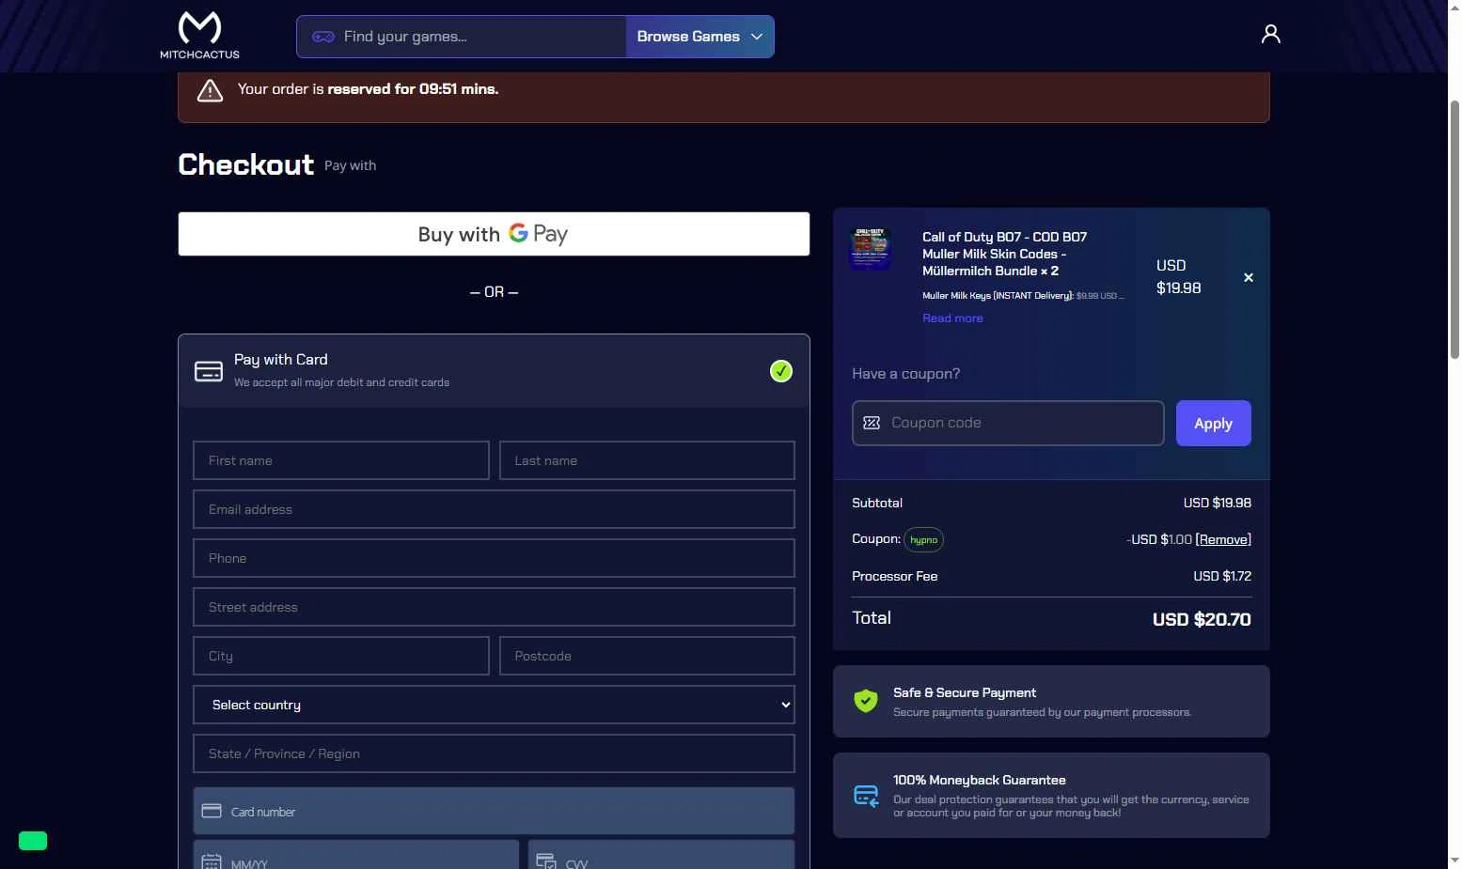
Task: Click the green shield secure payment icon
Action: click(865, 701)
